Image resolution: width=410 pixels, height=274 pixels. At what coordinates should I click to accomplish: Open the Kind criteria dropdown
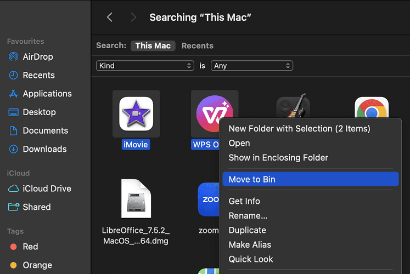coord(145,66)
